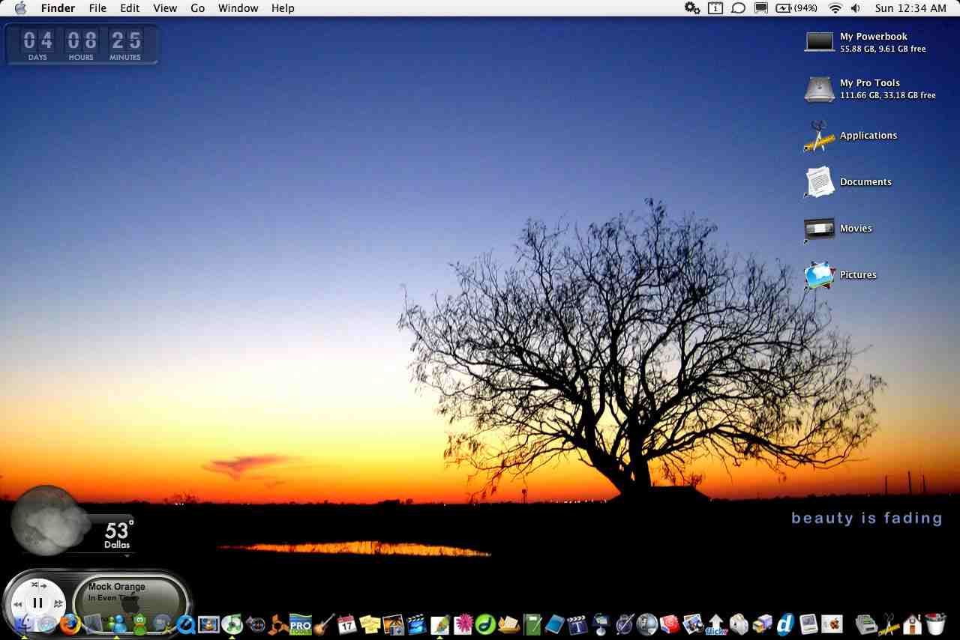Show the battery status menu
Viewport: 960px width, 640px height.
(796, 8)
